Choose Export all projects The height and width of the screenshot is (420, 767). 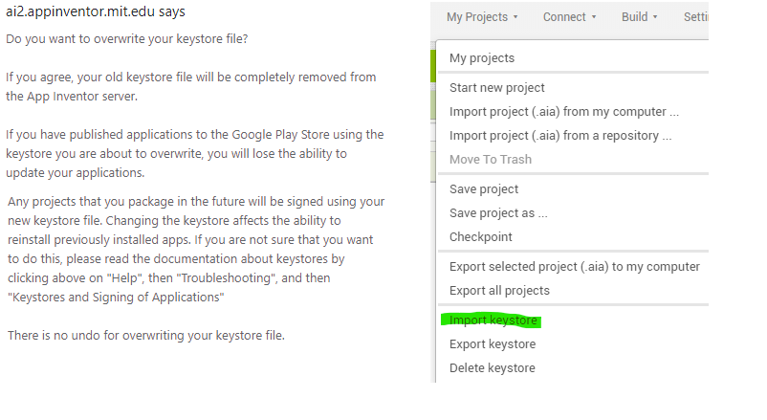[x=499, y=291]
